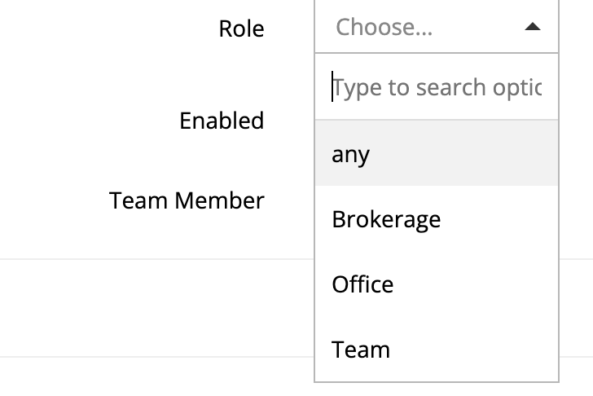The image size is (593, 396).
Task: Click the word Role left of the dropdown
Action: tap(241, 29)
